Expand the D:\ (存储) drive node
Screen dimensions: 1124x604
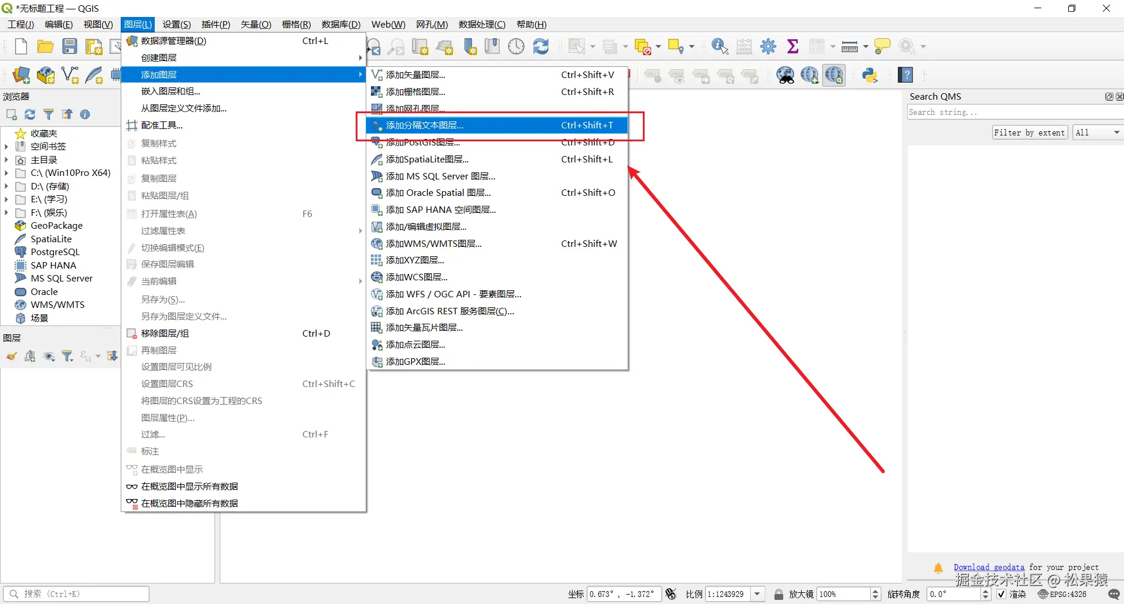coord(6,186)
